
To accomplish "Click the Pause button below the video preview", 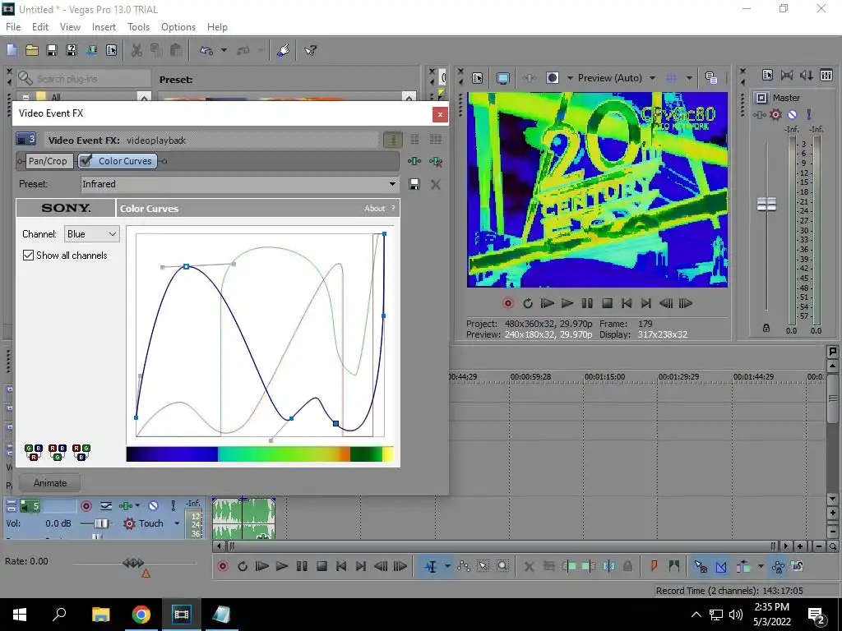I will pos(587,304).
